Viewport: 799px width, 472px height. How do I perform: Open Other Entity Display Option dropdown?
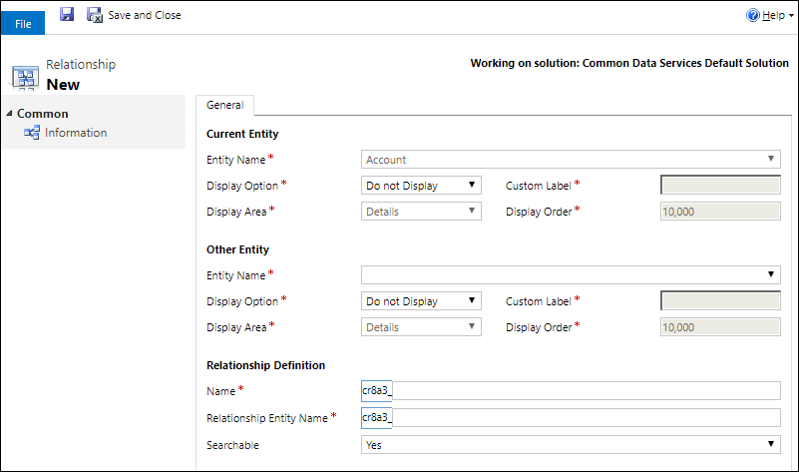point(420,301)
